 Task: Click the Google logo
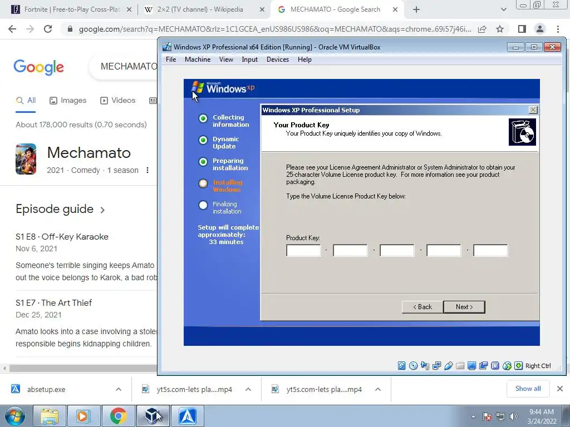(x=38, y=67)
